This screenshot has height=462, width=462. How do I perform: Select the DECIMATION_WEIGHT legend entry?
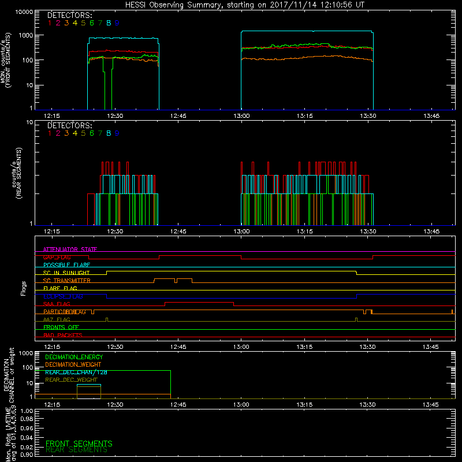(x=73, y=364)
